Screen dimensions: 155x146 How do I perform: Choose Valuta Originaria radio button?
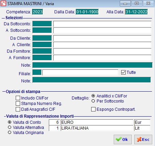click(10, 132)
